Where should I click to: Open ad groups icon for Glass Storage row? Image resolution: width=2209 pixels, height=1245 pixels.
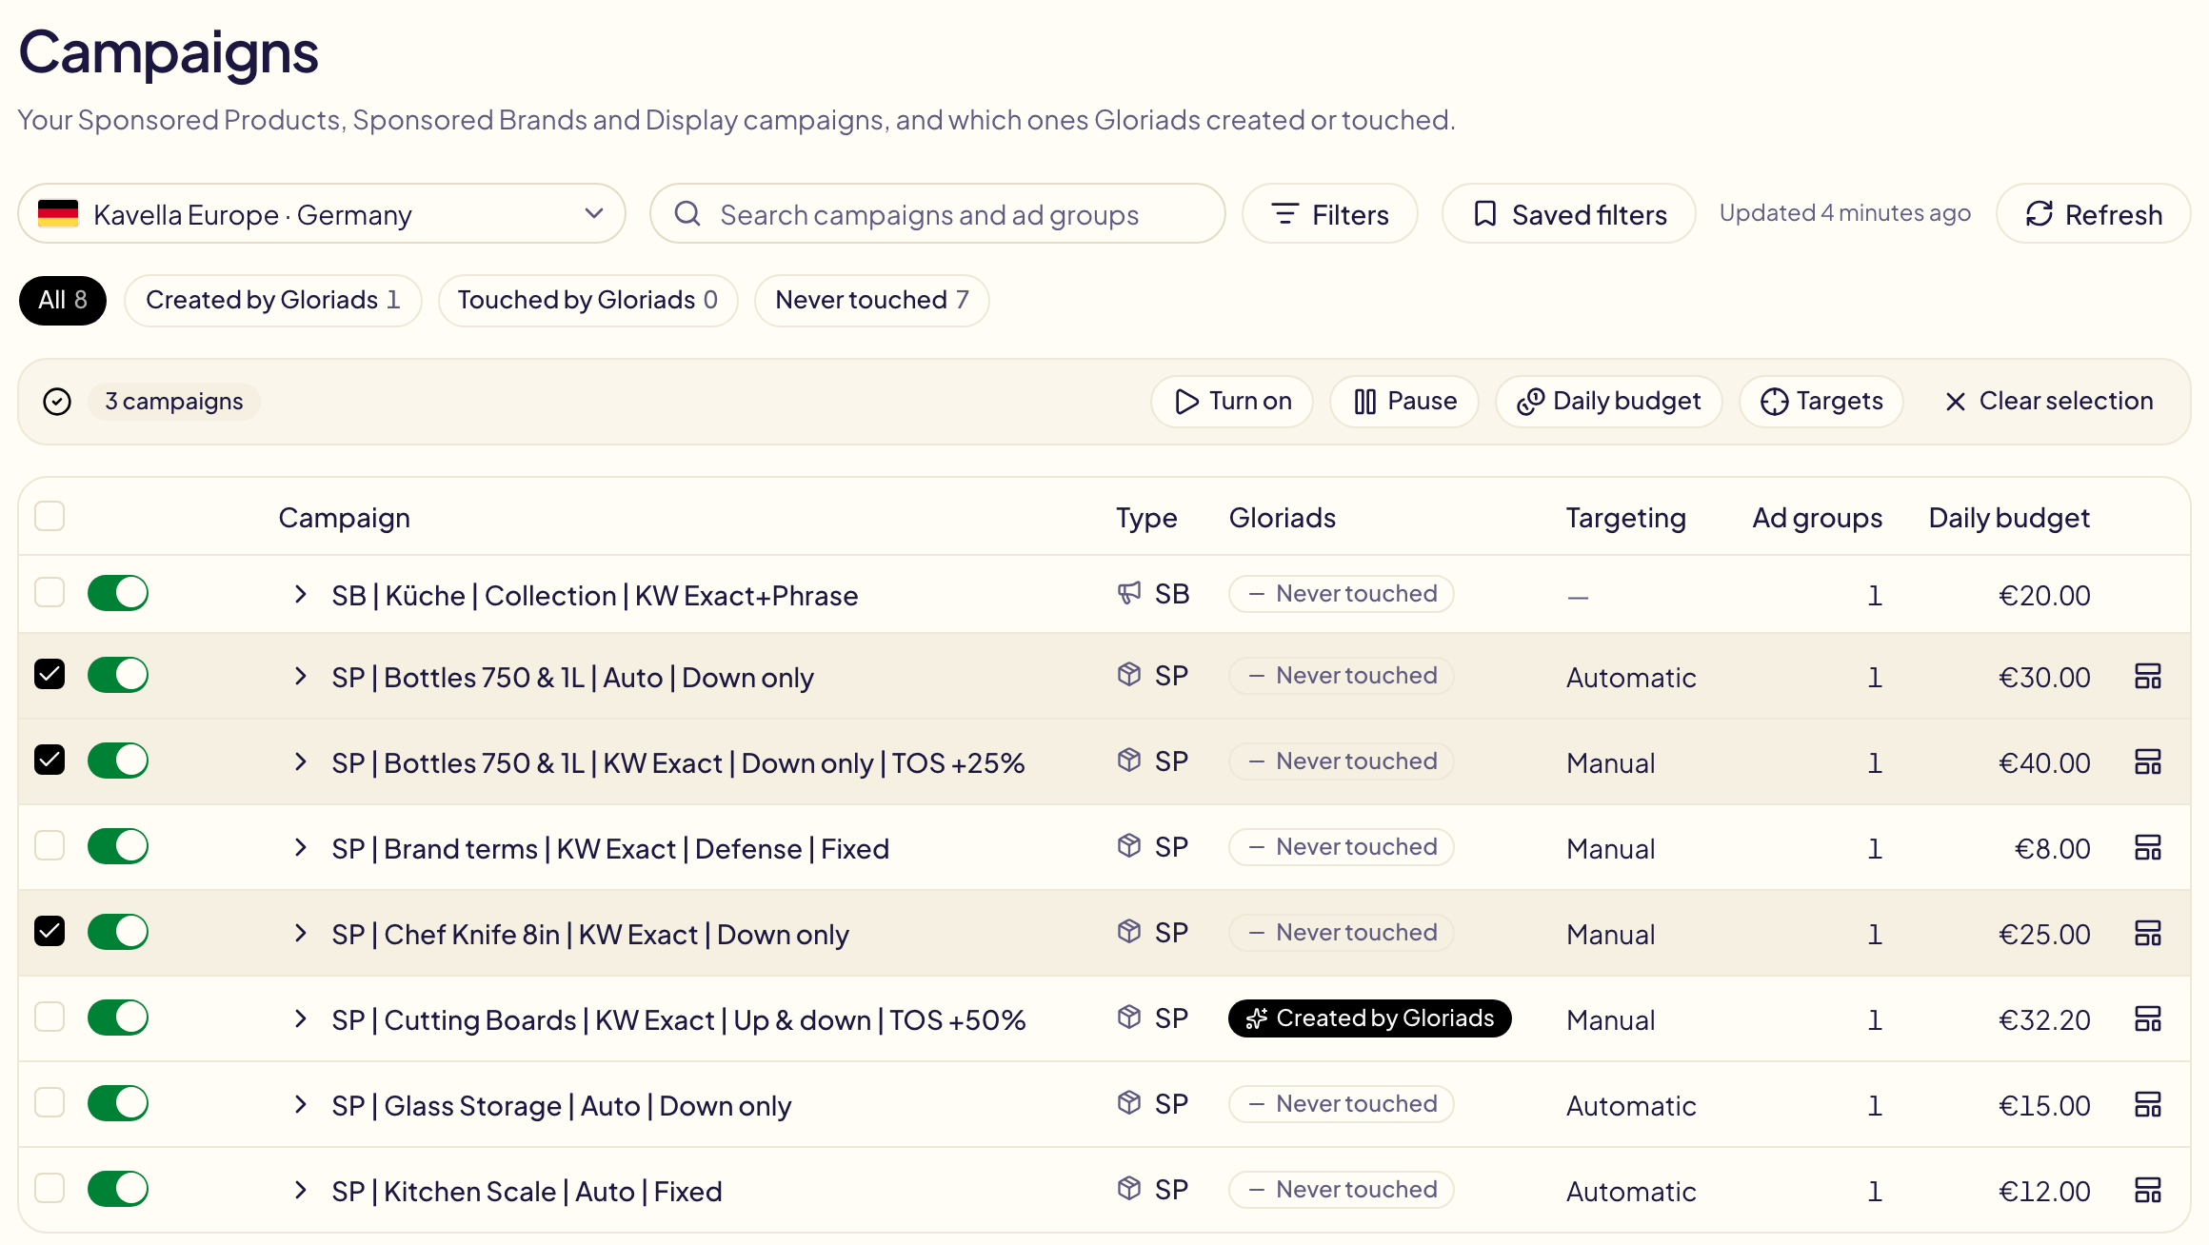point(2148,1104)
